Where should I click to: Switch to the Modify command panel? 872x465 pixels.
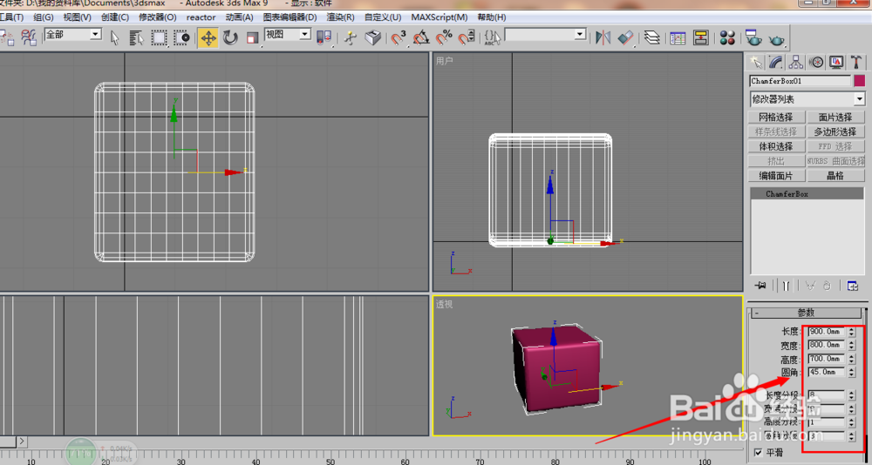(776, 62)
